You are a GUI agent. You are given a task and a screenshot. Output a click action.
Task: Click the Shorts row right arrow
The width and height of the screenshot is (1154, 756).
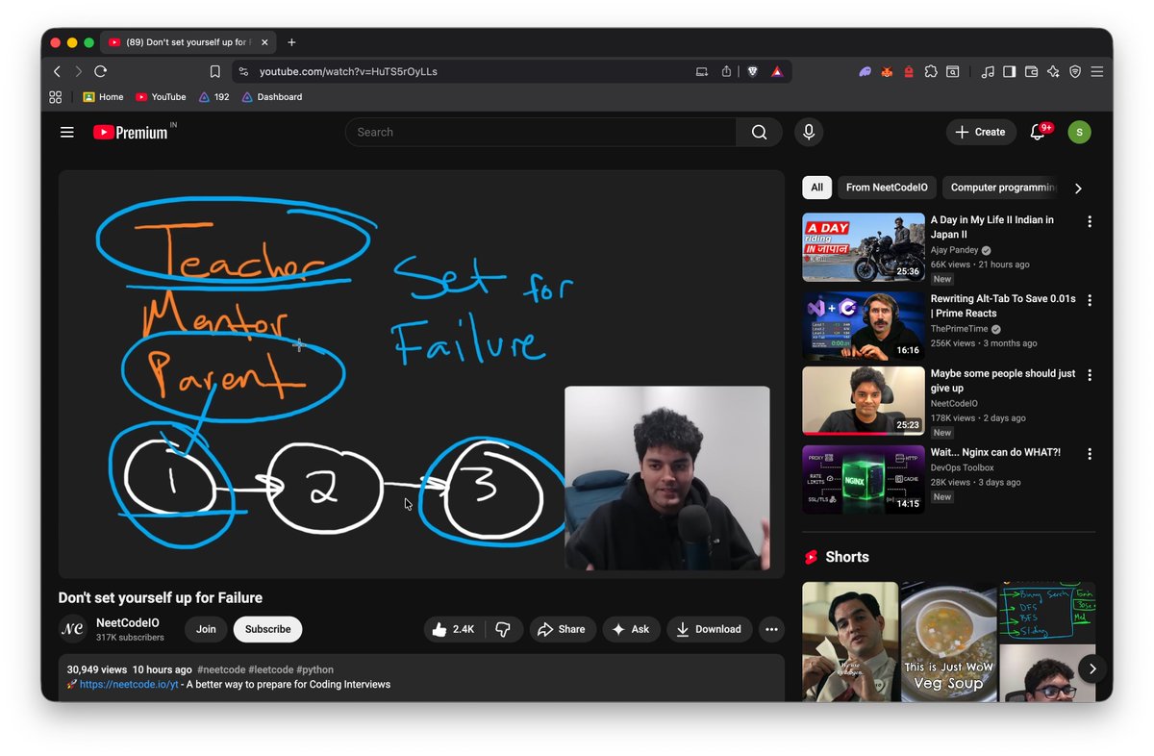[1091, 668]
